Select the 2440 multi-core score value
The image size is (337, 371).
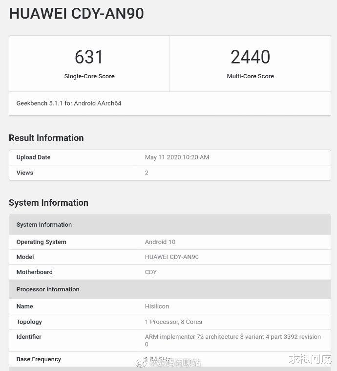250,57
